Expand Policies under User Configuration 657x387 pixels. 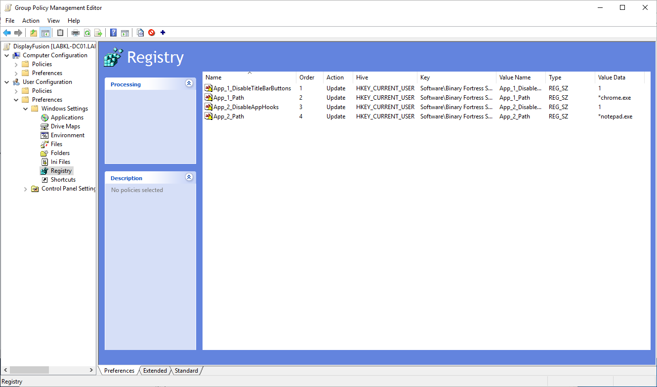[16, 91]
